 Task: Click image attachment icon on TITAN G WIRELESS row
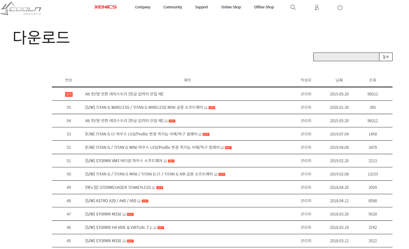point(206,108)
